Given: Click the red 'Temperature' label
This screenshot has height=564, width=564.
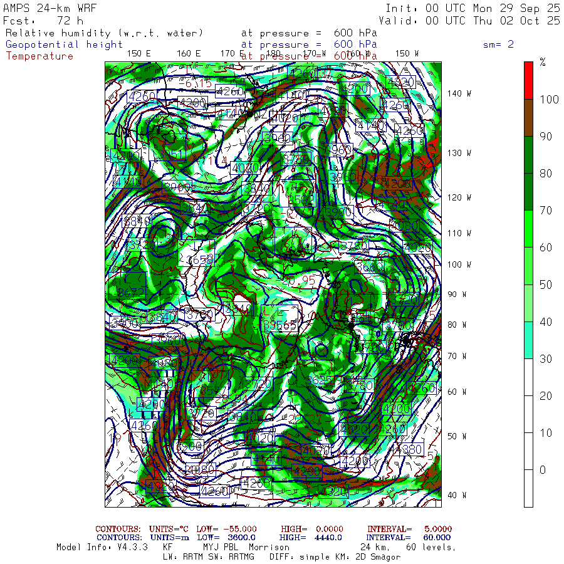Looking at the screenshot, I should click(39, 56).
